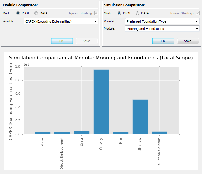Click the Suction Caisson axis label
The height and width of the screenshot is (174, 202).
click(x=159, y=151)
